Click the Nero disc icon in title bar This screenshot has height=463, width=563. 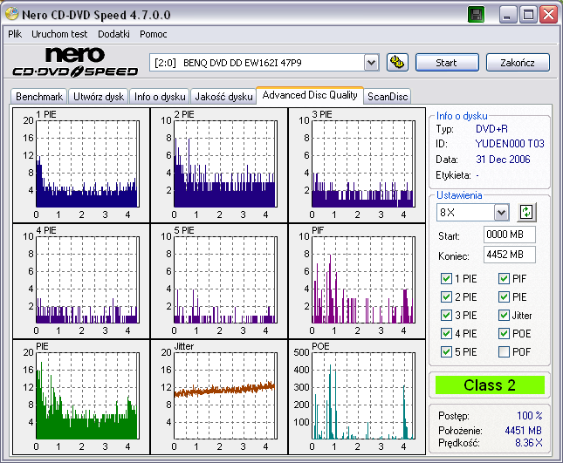(11, 14)
